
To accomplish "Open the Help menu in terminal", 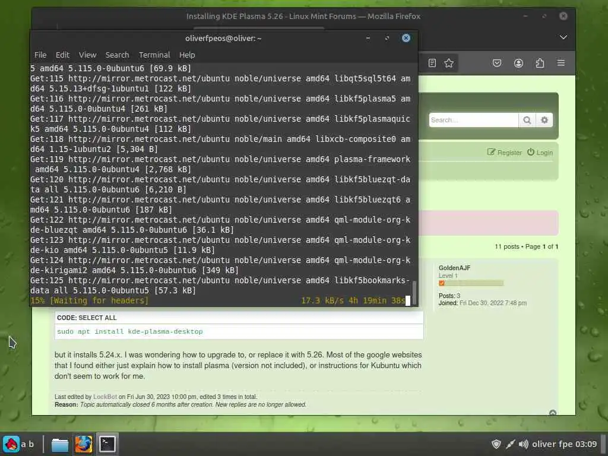I will coord(187,55).
